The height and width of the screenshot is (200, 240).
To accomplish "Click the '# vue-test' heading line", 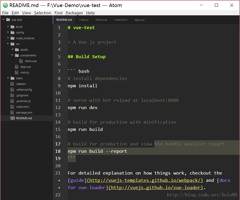I will [x=81, y=28].
